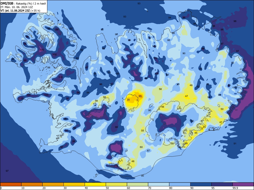The width and height of the screenshot is (254, 190).
Task: Click the legend tick label '0'
Action: point(1,188)
